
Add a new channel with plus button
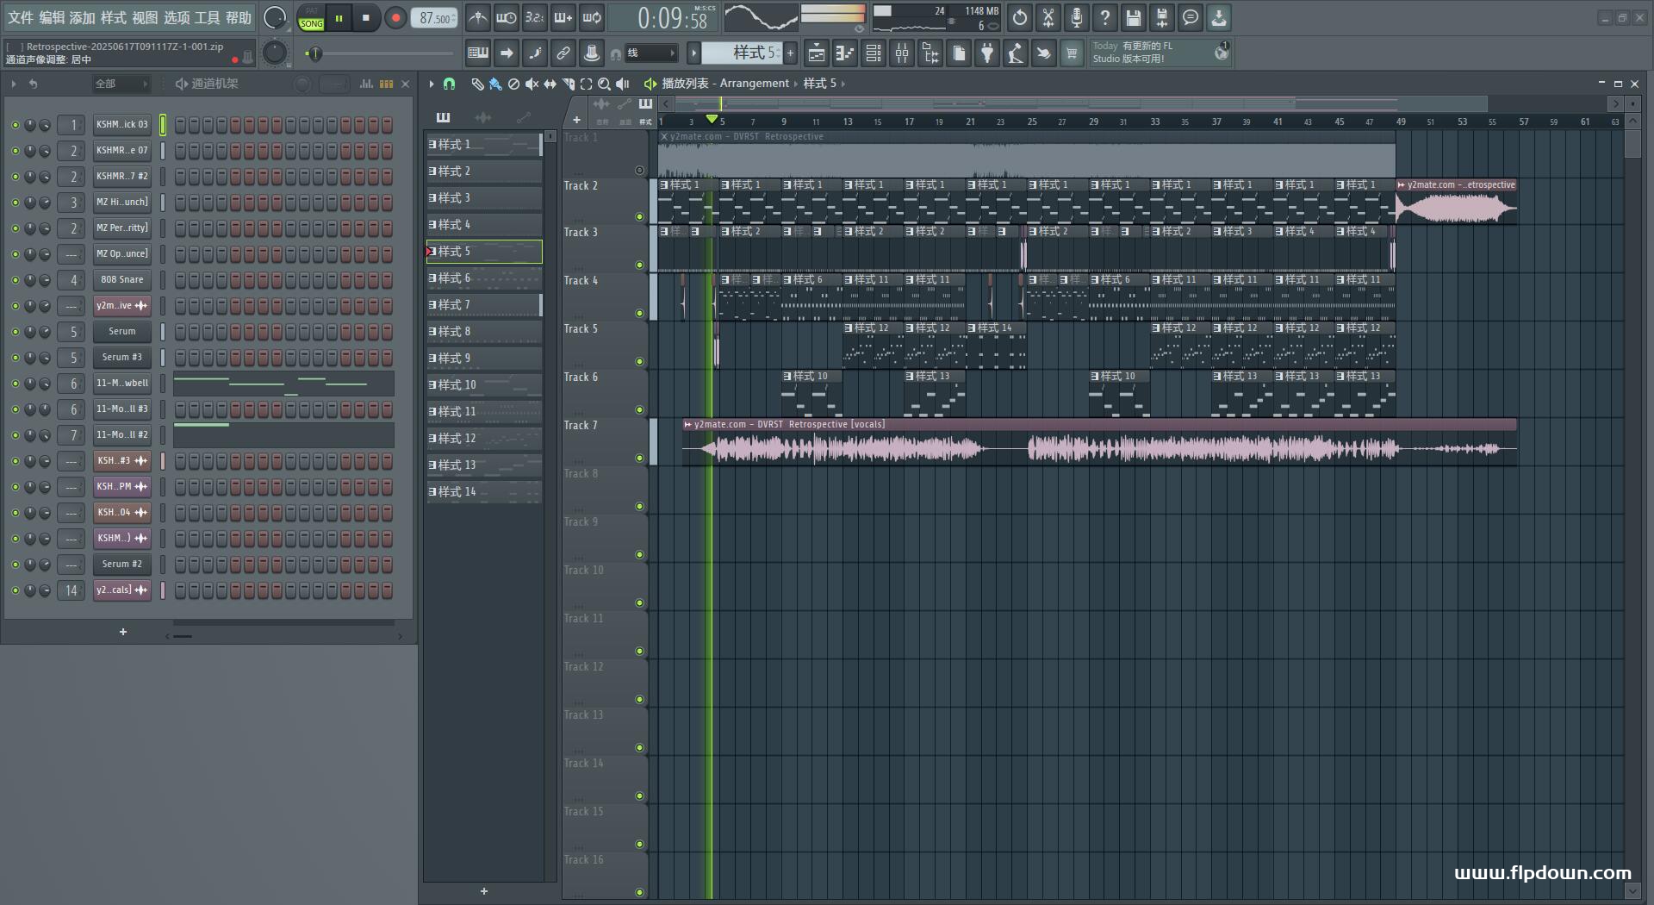coord(123,632)
